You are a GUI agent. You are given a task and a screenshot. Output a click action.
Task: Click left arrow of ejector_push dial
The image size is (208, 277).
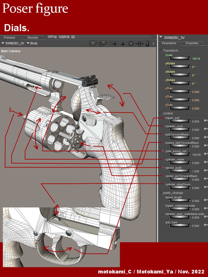tap(170, 171)
